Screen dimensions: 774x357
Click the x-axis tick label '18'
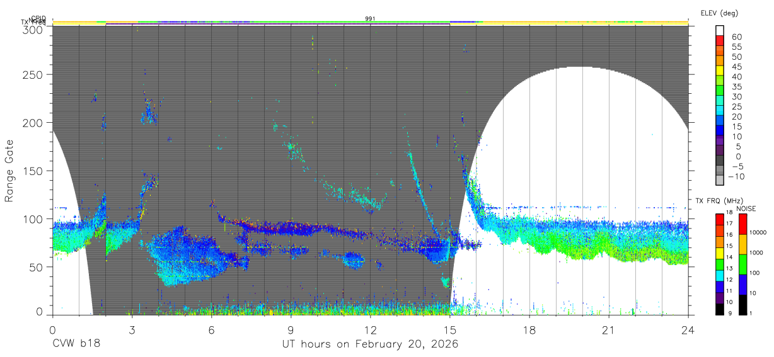click(x=529, y=329)
